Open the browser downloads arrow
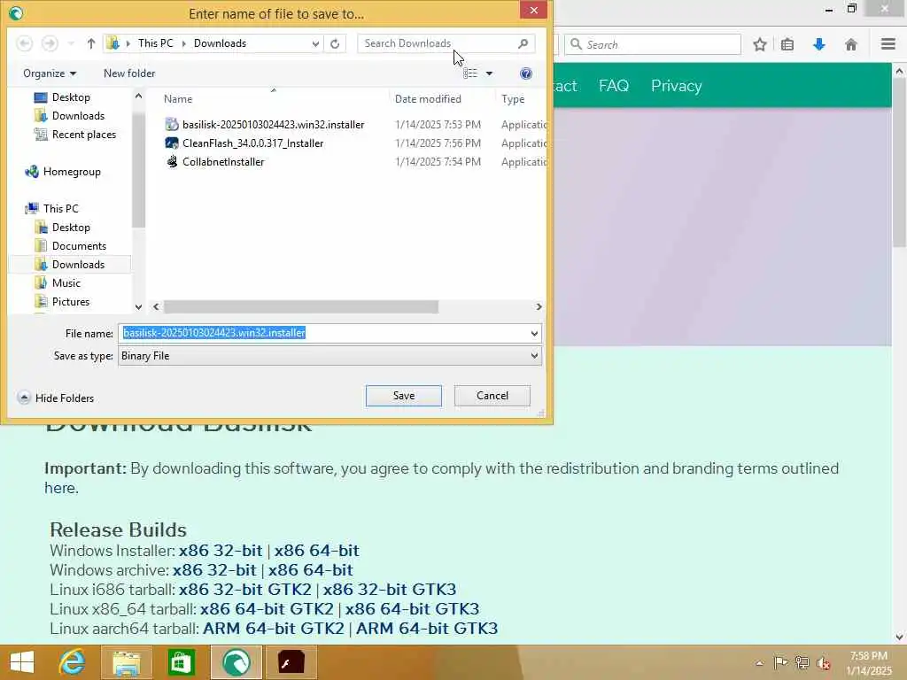Screen dimensions: 907x680 tap(819, 44)
